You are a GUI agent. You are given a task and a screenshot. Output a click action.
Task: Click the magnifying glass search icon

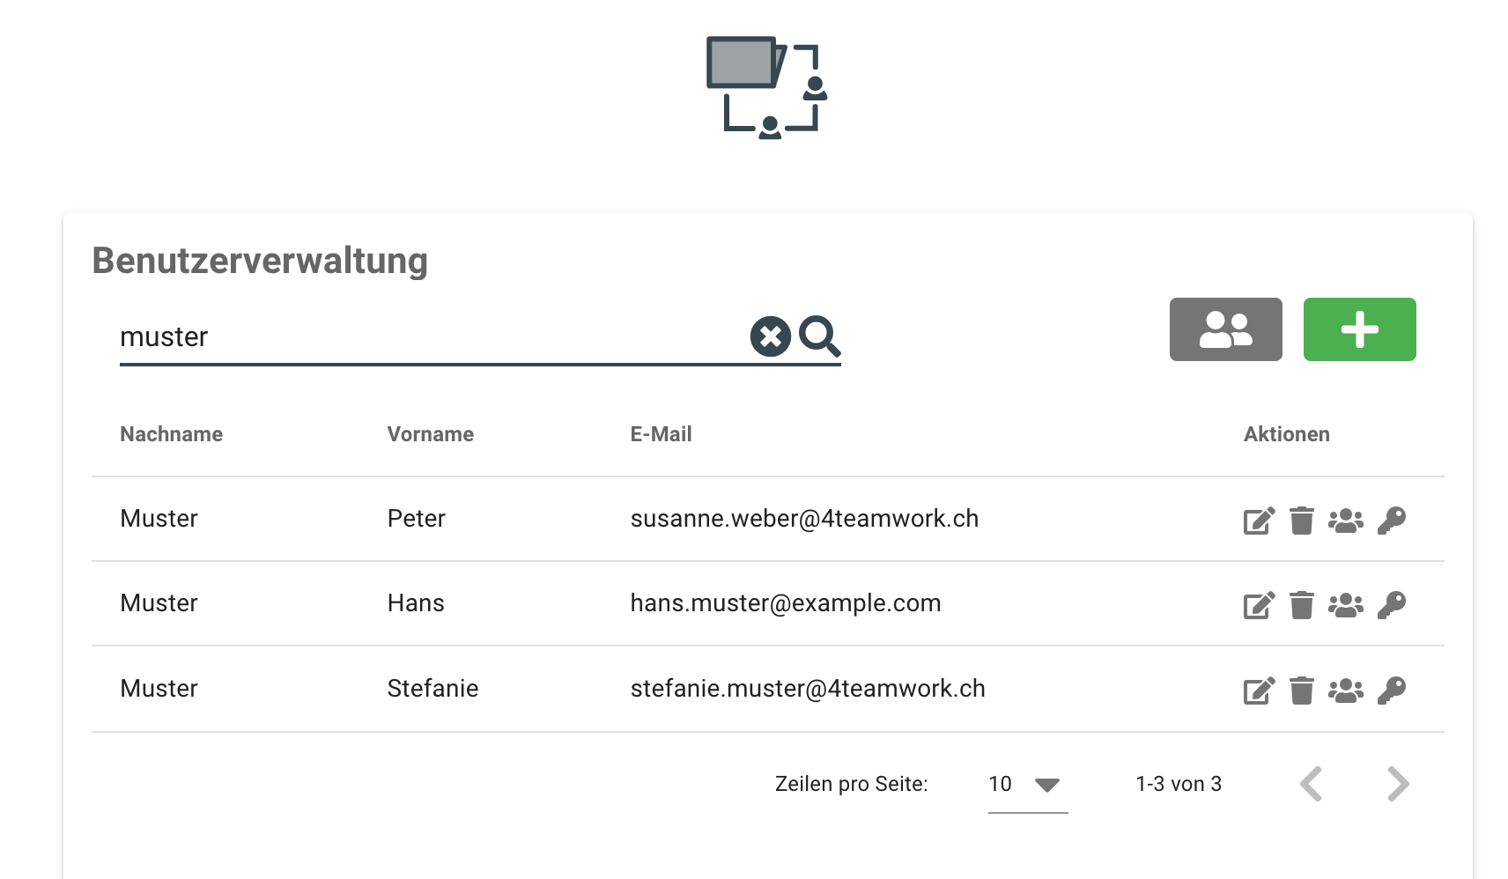point(819,336)
